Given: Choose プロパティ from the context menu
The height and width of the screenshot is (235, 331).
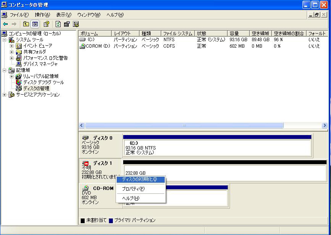Looking at the screenshot, I should coord(133,189).
